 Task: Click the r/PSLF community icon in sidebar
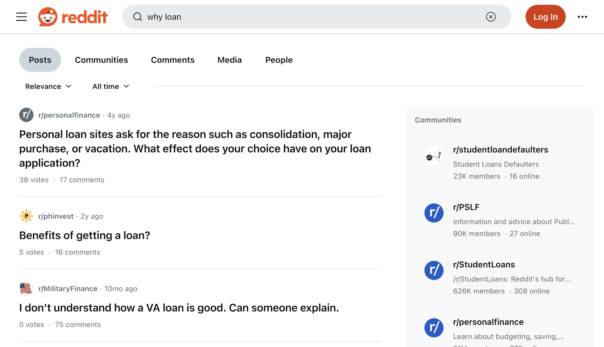point(434,213)
